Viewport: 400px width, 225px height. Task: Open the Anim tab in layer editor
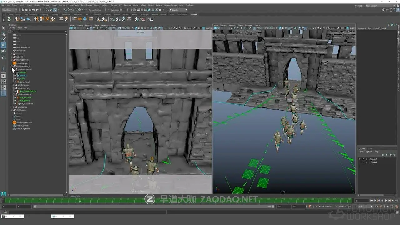point(370,149)
